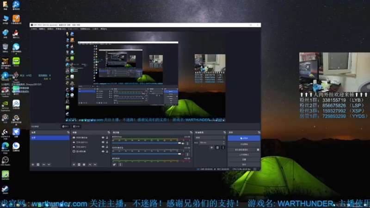The image size is (370, 208).
Task: Open the scene transition type dropdown
Action: tap(210, 137)
